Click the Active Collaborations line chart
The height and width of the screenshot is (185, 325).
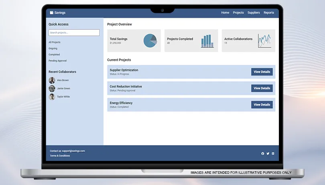[x=264, y=41]
